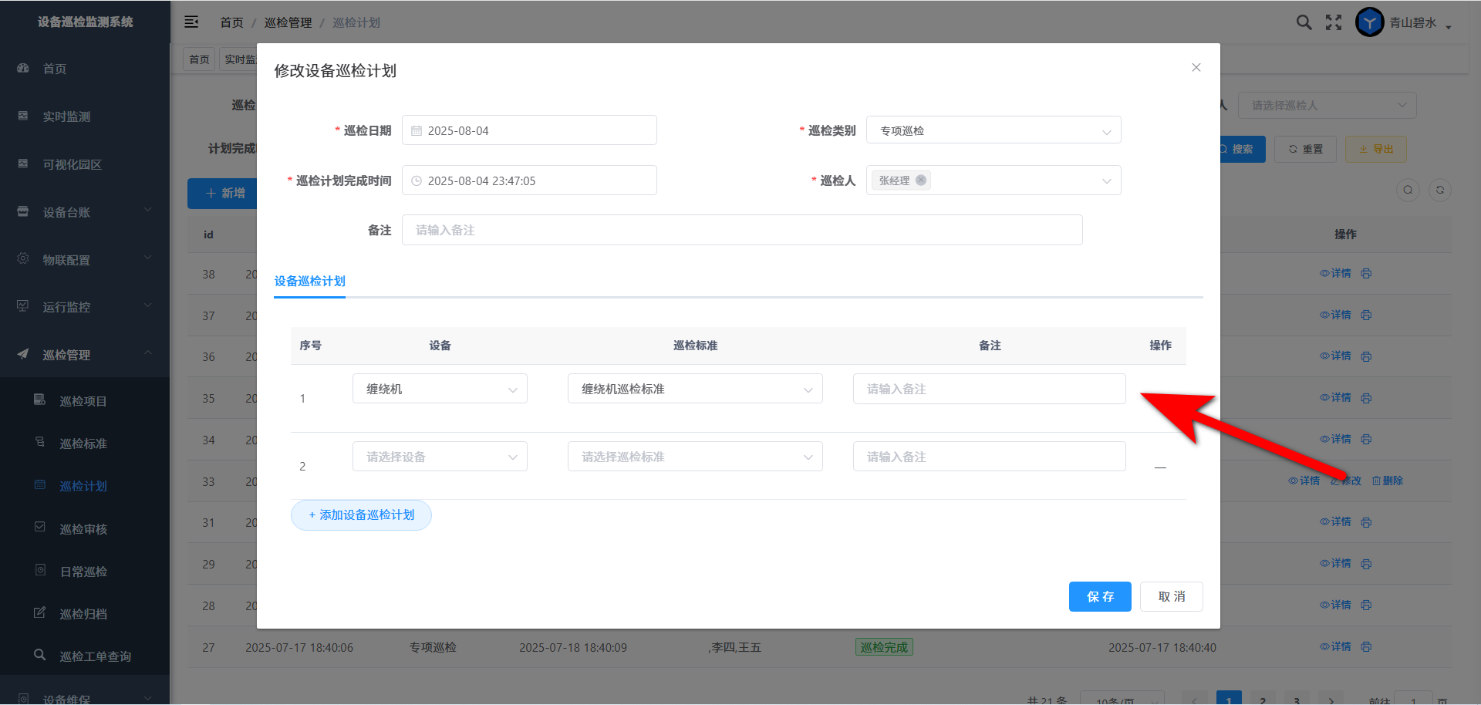Open the 请选择巡检标准 dropdown in row 2

694,457
